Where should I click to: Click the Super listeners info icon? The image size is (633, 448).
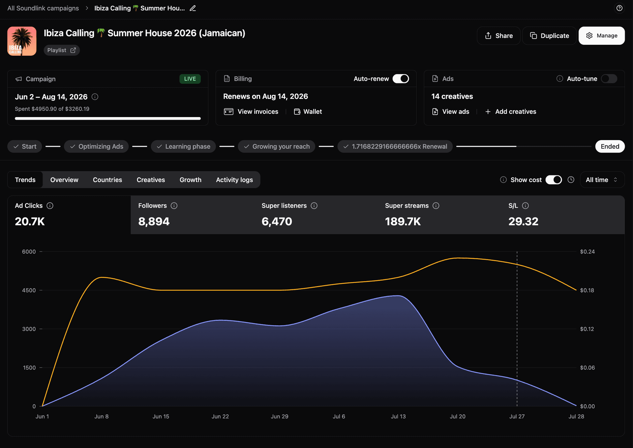coord(314,206)
